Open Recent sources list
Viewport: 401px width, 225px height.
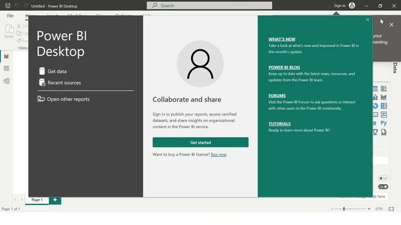pos(64,82)
